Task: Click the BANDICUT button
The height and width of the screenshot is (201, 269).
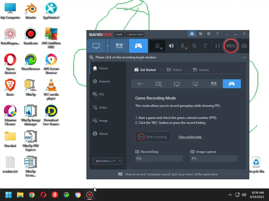Action: 107,161
